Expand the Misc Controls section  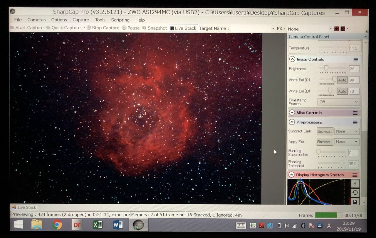coord(292,113)
